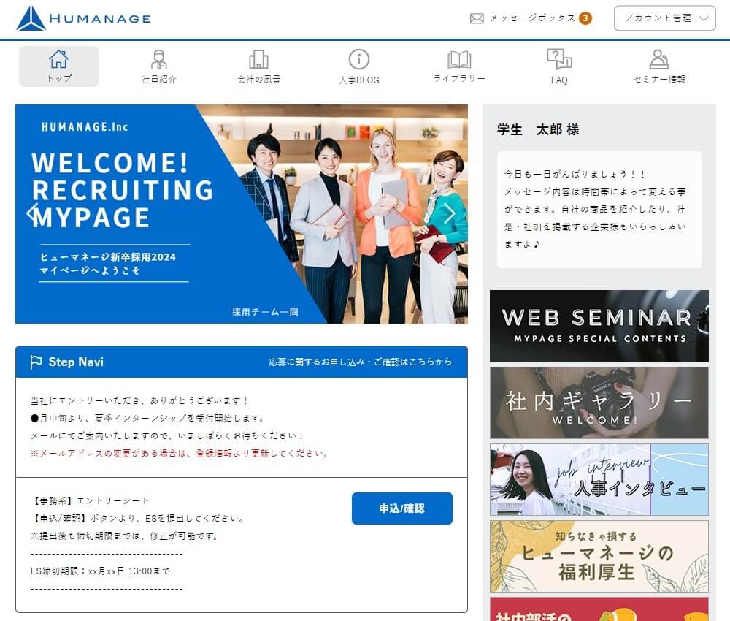730x621 pixels.
Task: Click the envelope icon for メッセージボックス
Action: point(477,19)
